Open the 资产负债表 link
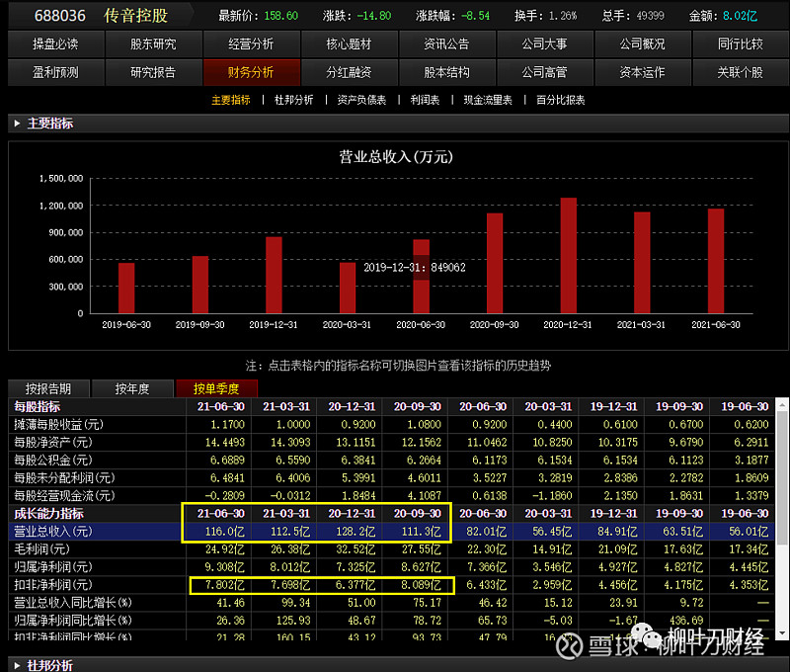790x672 pixels. tap(361, 100)
